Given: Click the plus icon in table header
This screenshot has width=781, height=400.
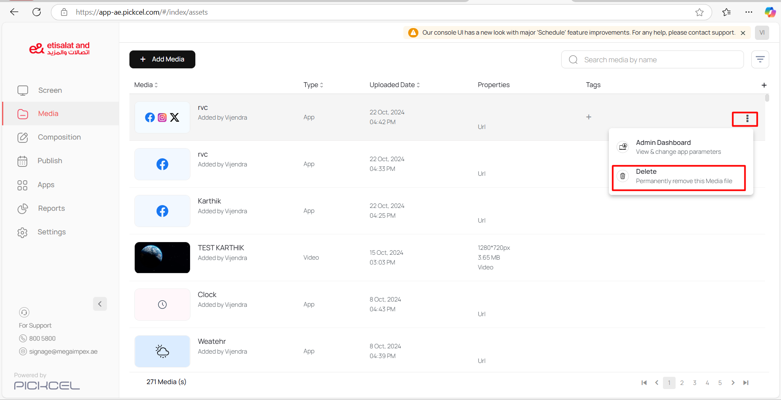Looking at the screenshot, I should pyautogui.click(x=764, y=85).
